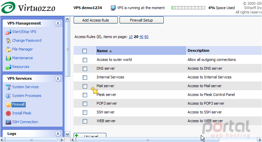Open Start/Stop VPS link
262x142 pixels.
point(24,32)
